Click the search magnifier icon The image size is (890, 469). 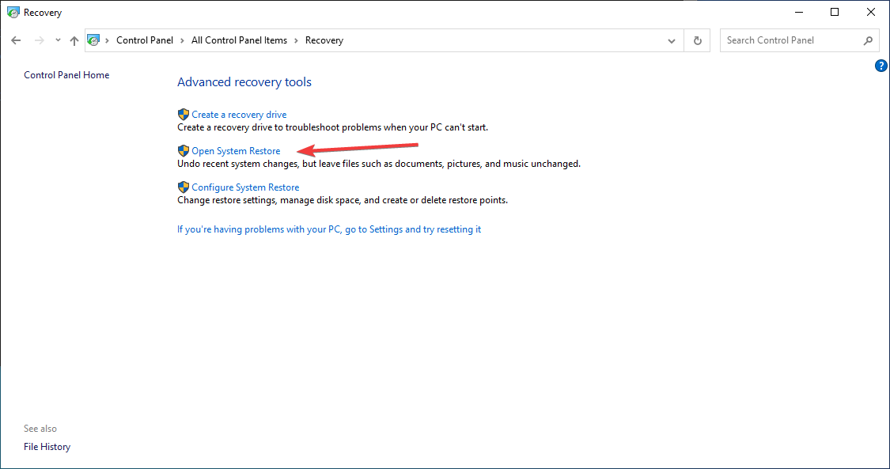coord(868,40)
